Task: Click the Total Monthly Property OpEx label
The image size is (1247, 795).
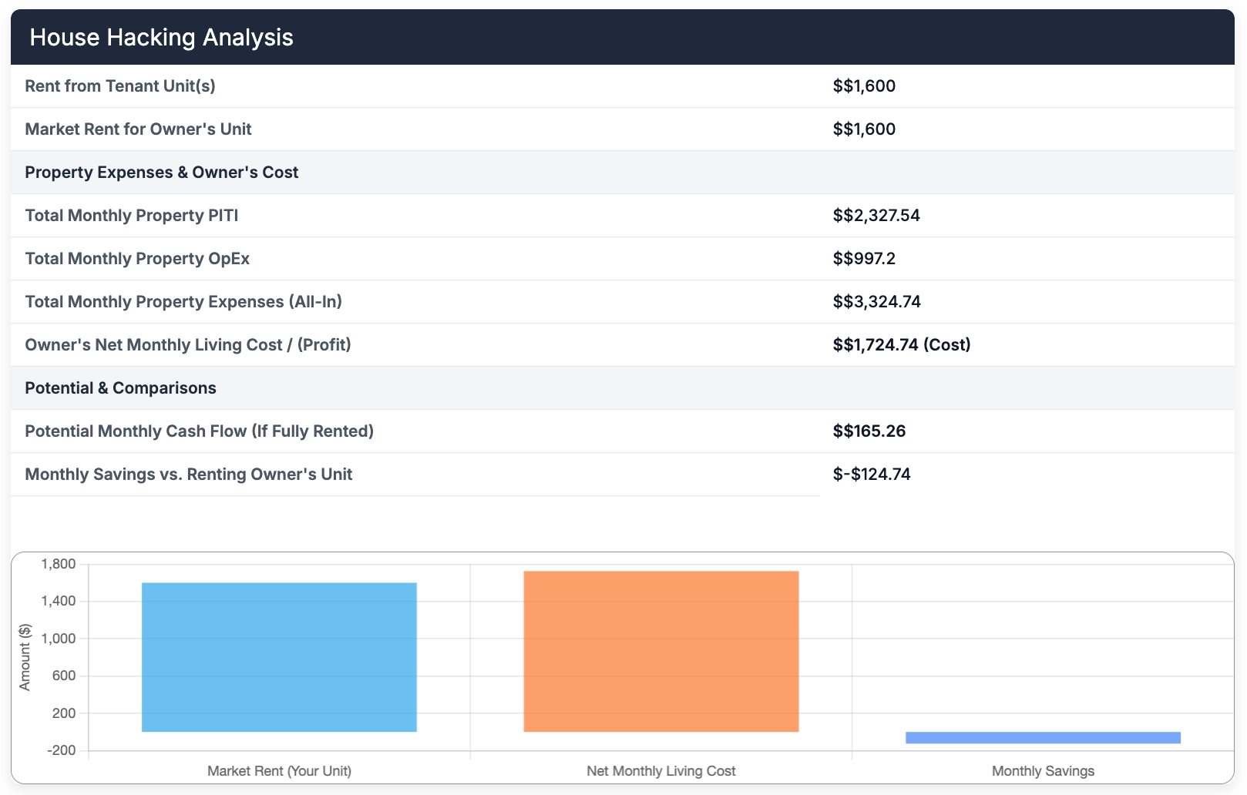Action: coord(137,259)
